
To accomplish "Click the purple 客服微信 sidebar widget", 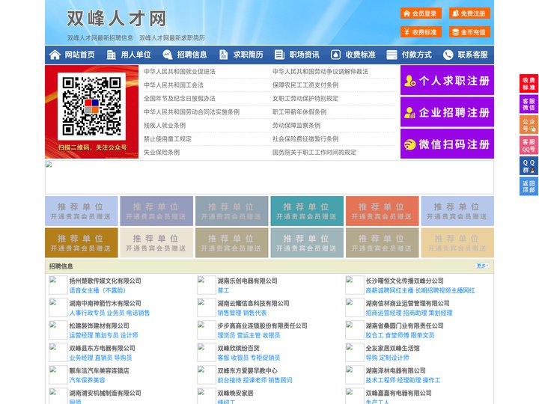I will (x=529, y=104).
